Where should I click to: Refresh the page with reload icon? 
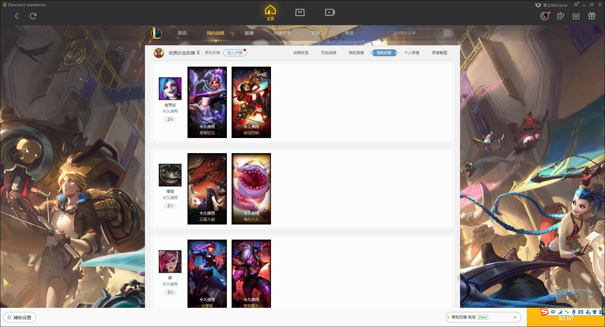point(33,16)
